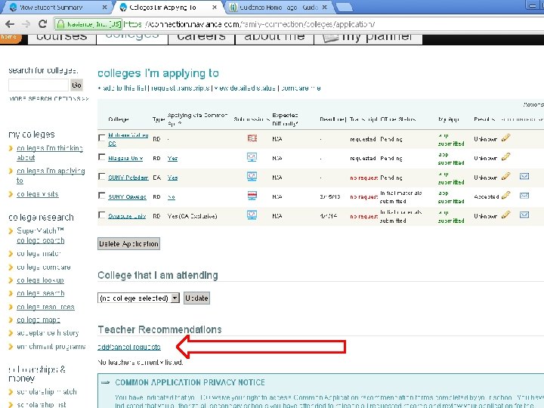Click 'More Search Options' link
544x408 pixels.
(x=48, y=98)
